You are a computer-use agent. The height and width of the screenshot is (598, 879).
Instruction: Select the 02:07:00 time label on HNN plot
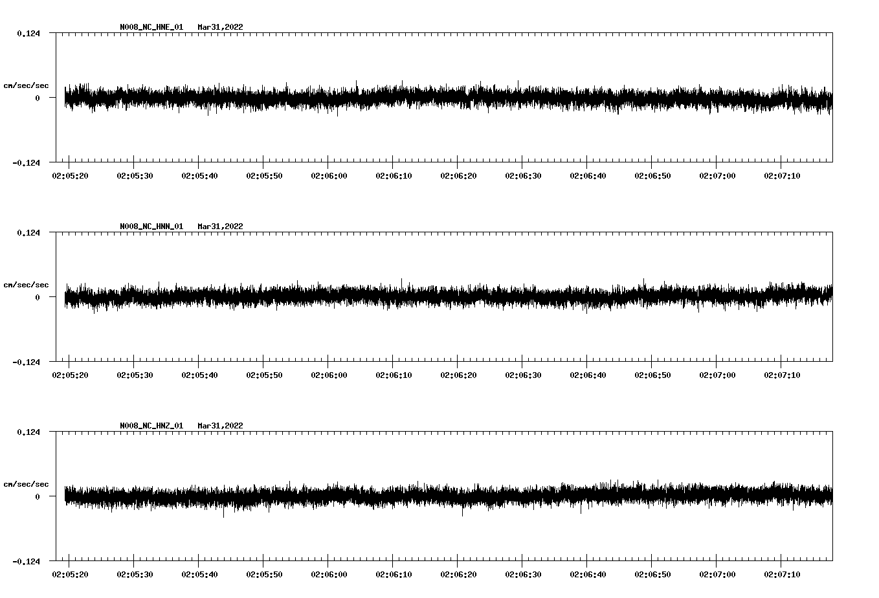coord(717,375)
